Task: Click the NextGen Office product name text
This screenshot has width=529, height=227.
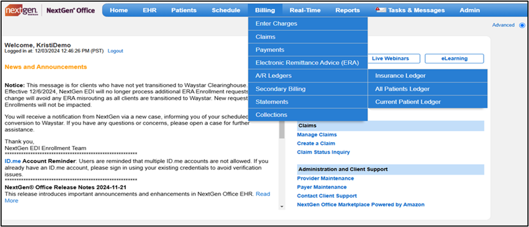Action: click(71, 10)
